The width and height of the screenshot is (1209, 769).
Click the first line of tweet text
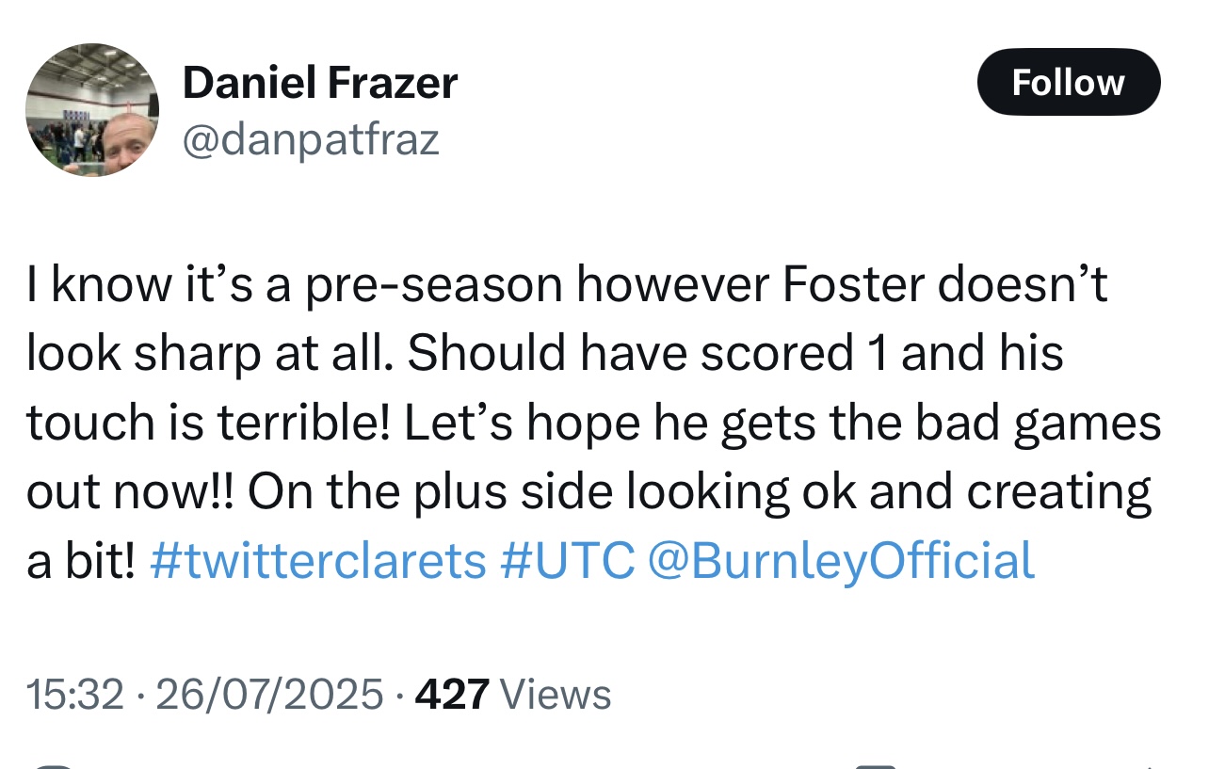[565, 284]
